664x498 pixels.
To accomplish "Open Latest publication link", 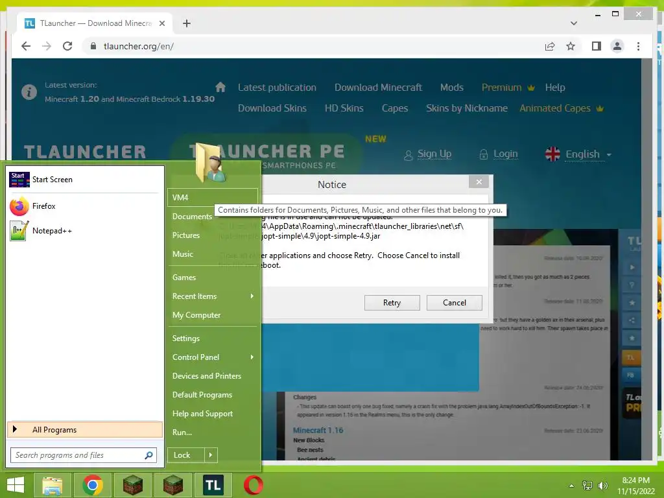I will point(277,88).
